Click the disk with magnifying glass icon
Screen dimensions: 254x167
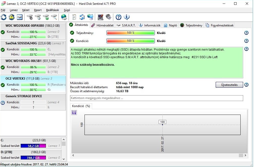click(54, 17)
